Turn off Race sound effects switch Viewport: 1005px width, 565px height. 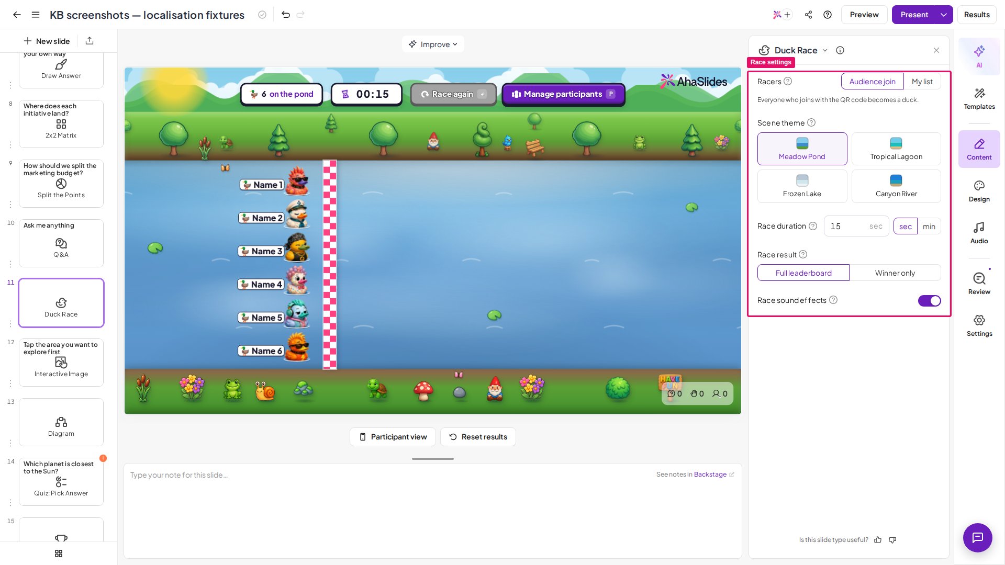pyautogui.click(x=929, y=300)
